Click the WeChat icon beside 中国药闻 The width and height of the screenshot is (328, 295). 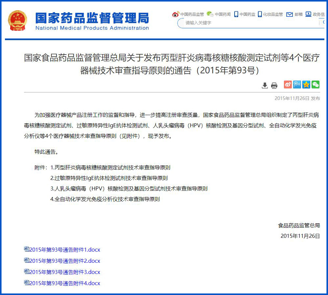[x=210, y=14]
